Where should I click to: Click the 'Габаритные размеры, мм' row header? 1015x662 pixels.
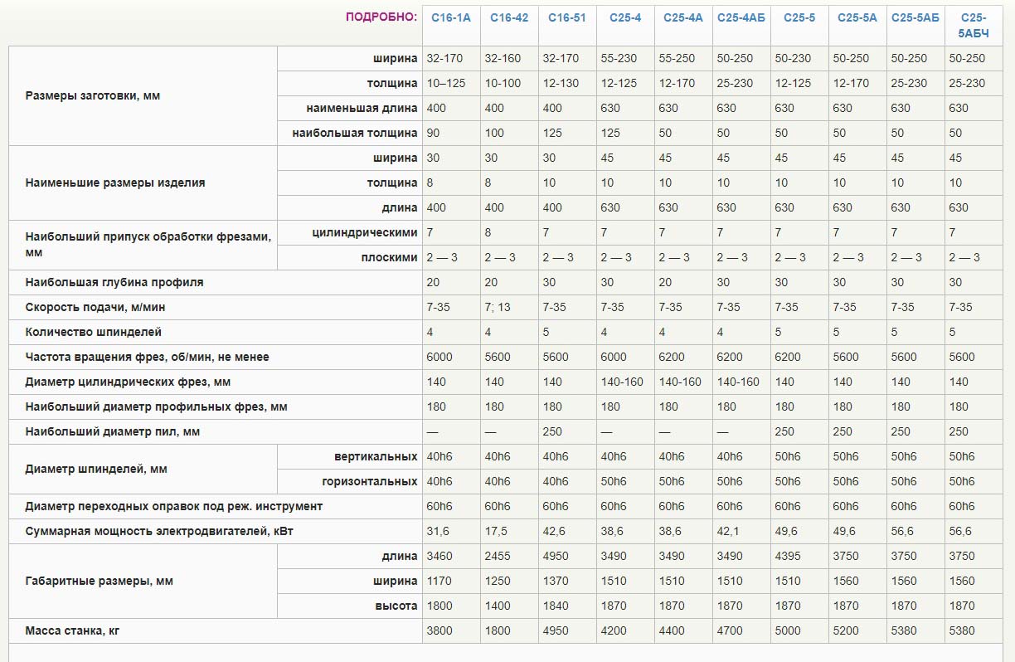click(100, 582)
